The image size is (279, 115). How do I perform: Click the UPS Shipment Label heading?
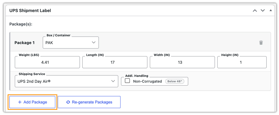[30, 11]
